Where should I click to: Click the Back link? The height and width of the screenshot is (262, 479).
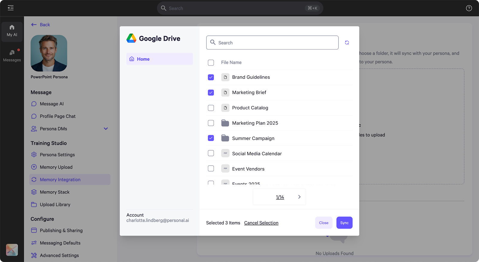(45, 25)
